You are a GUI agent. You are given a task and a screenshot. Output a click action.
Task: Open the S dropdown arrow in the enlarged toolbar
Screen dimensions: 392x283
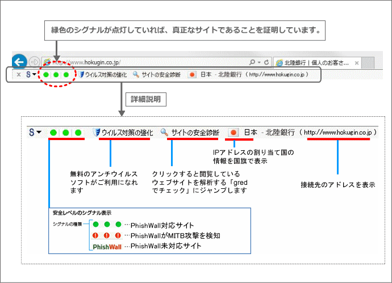pyautogui.click(x=39, y=132)
